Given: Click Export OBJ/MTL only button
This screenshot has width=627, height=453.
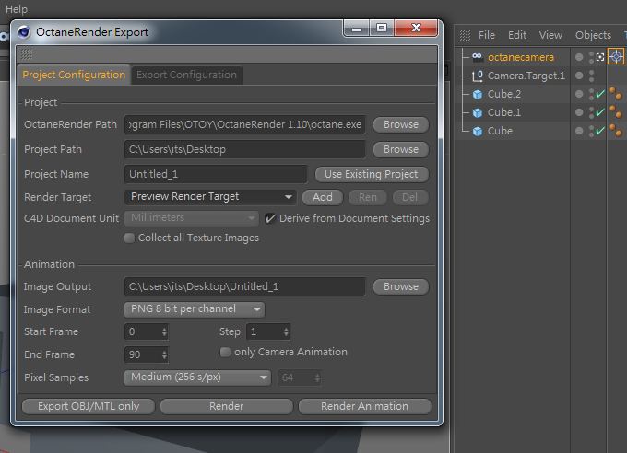Looking at the screenshot, I should [89, 406].
